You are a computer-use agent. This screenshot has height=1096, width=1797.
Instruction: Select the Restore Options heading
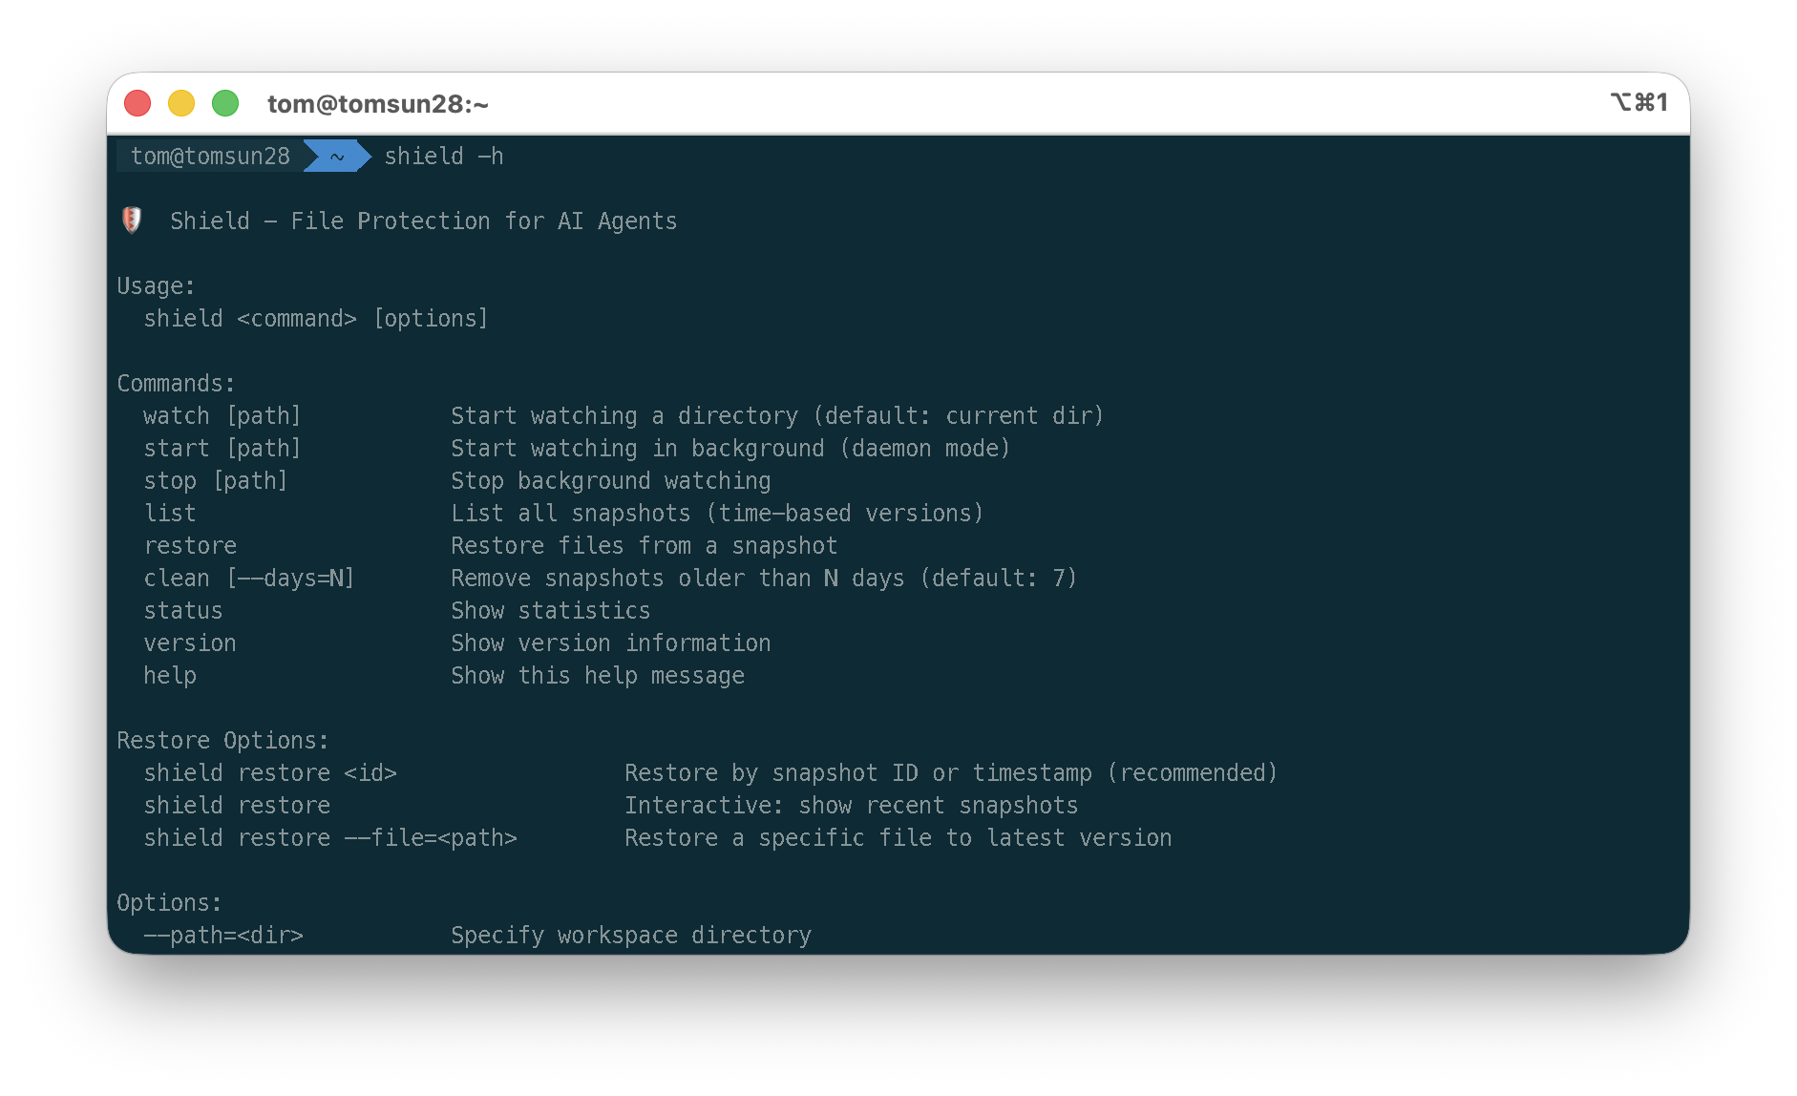click(x=222, y=740)
